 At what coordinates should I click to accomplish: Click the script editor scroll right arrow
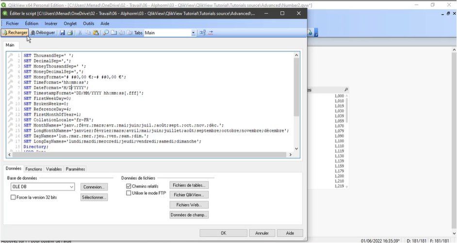pos(290,155)
